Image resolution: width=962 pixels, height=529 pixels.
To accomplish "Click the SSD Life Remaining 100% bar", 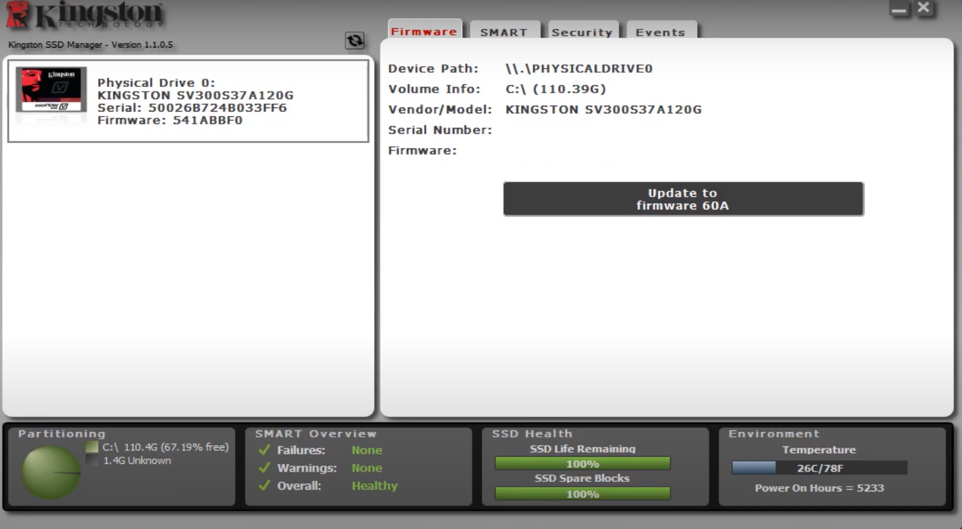I will tap(583, 464).
